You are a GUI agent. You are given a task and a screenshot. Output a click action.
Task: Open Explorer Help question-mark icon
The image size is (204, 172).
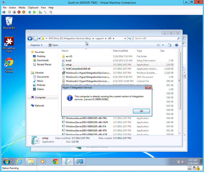click(176, 45)
